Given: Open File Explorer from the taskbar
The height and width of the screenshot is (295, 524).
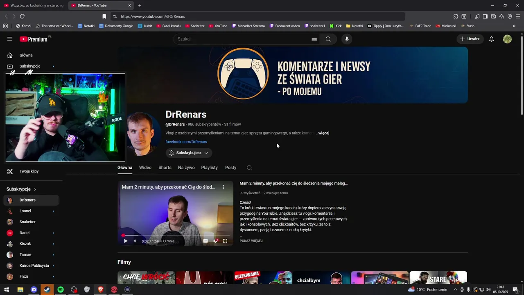Looking at the screenshot, I should 20,289.
